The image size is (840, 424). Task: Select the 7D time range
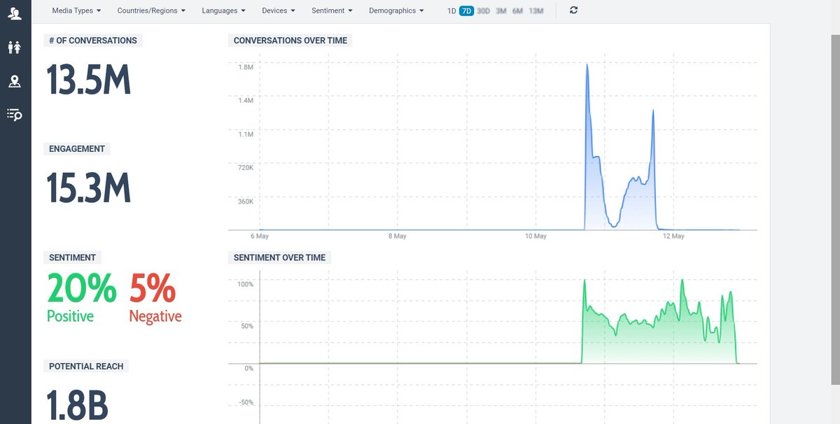point(466,10)
